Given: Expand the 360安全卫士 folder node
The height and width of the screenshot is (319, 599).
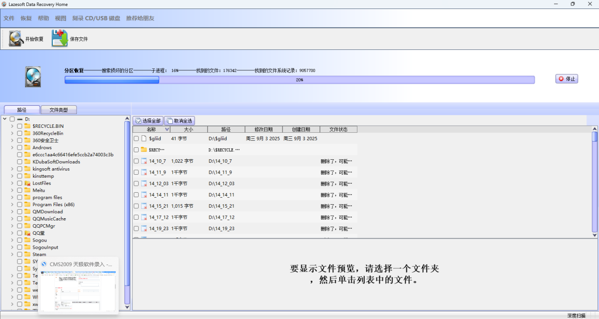Looking at the screenshot, I should pos(12,141).
